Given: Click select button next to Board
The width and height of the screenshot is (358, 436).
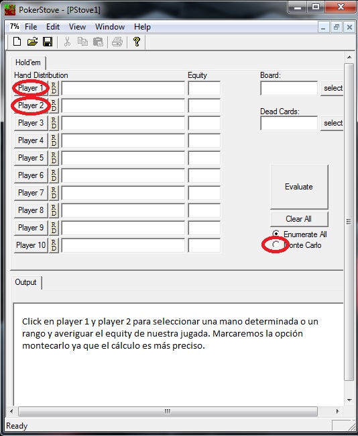Looking at the screenshot, I should click(x=333, y=88).
